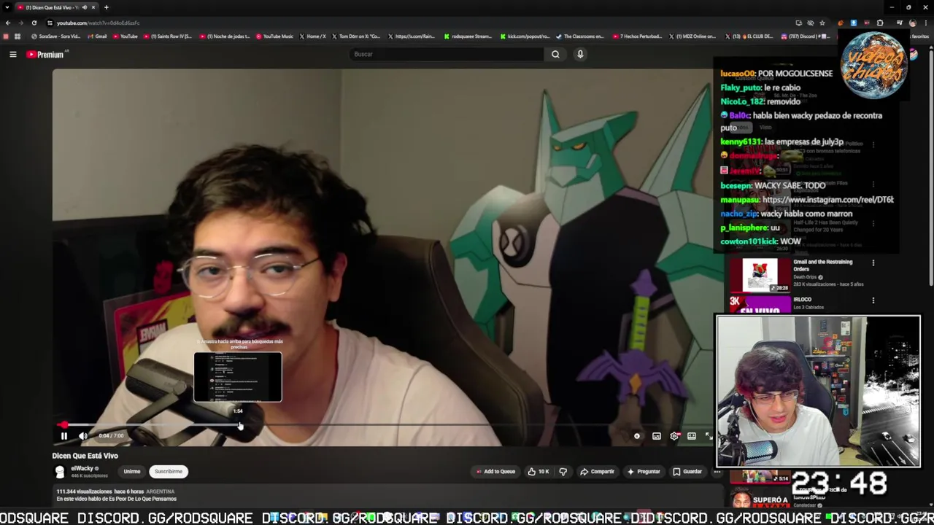Toggle subtitles with the captions icon
The height and width of the screenshot is (525, 934).
(x=657, y=436)
